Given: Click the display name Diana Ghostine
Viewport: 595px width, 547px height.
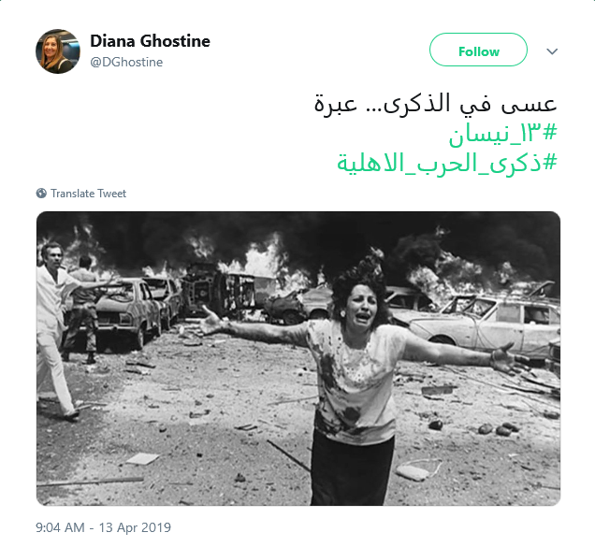Looking at the screenshot, I should (150, 41).
